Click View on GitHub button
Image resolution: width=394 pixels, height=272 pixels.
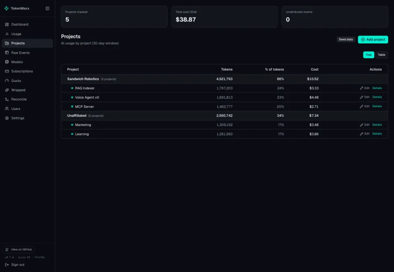(19, 250)
